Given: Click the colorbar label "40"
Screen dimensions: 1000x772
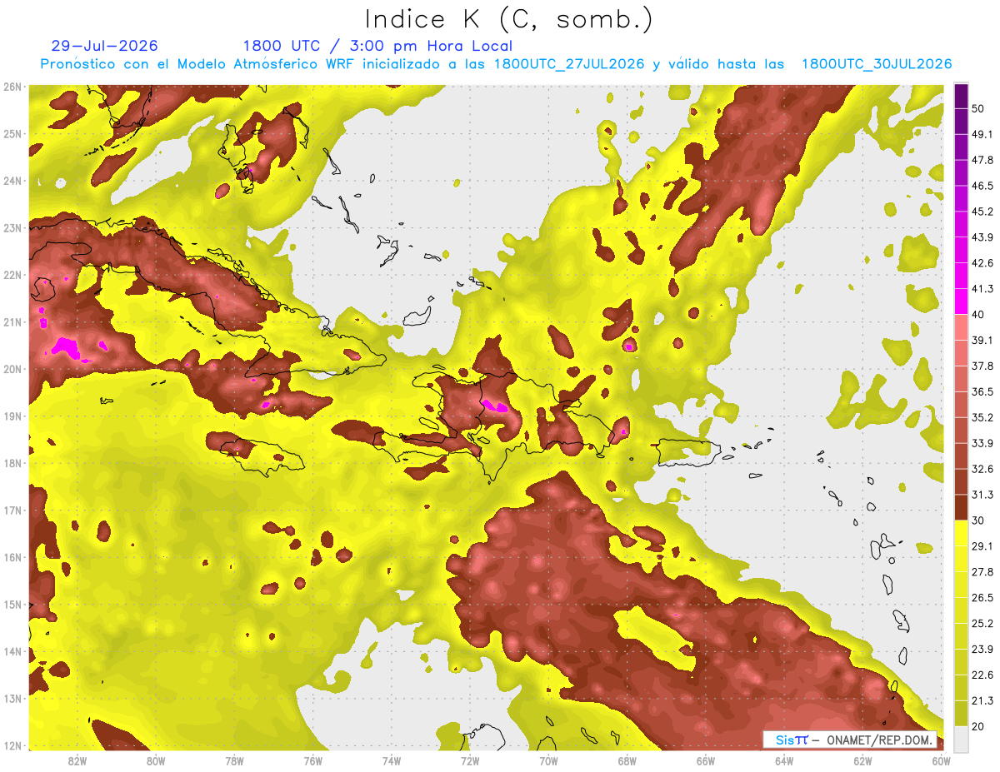Looking at the screenshot, I should tap(978, 315).
